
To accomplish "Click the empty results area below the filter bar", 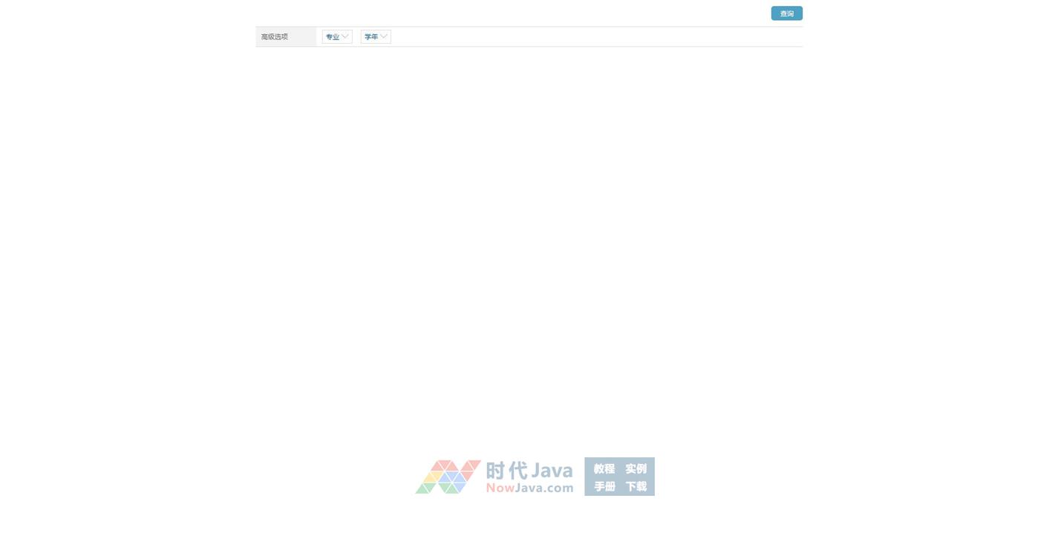I will tap(529, 223).
